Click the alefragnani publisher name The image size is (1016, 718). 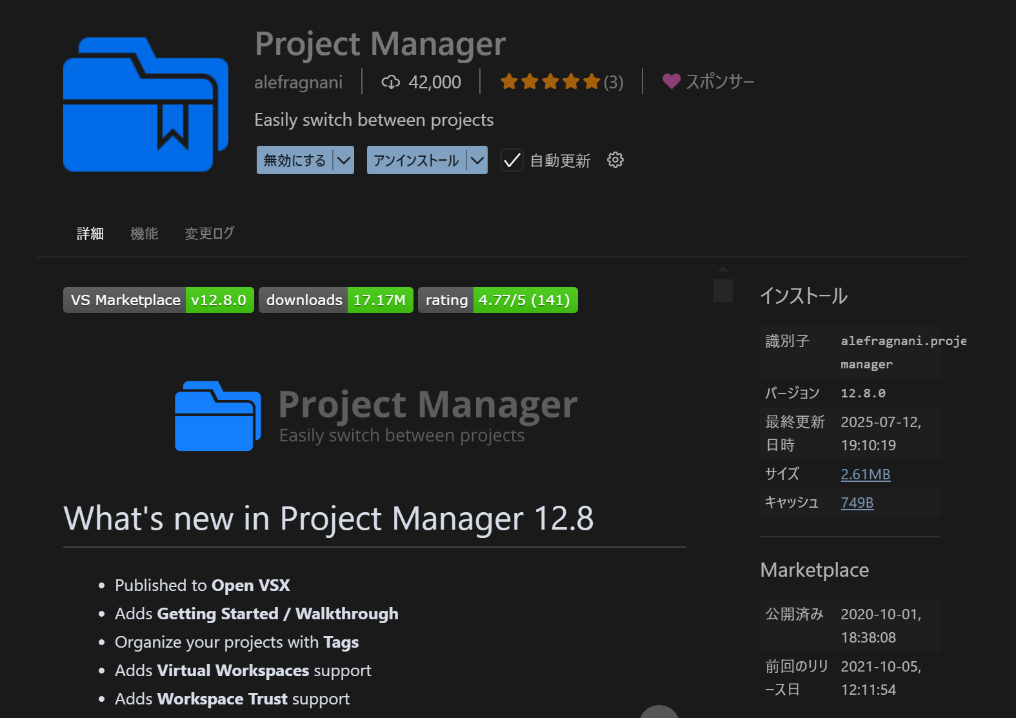[299, 83]
